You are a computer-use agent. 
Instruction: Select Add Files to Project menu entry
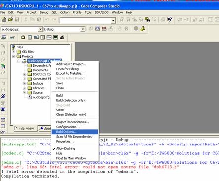tap(75, 64)
